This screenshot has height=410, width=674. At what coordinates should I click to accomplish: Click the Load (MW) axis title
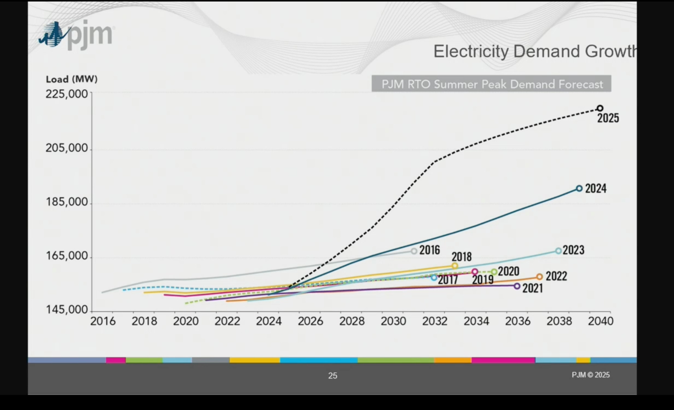click(72, 79)
